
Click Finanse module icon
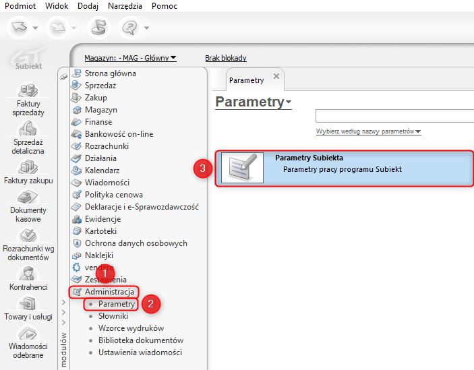click(76, 122)
